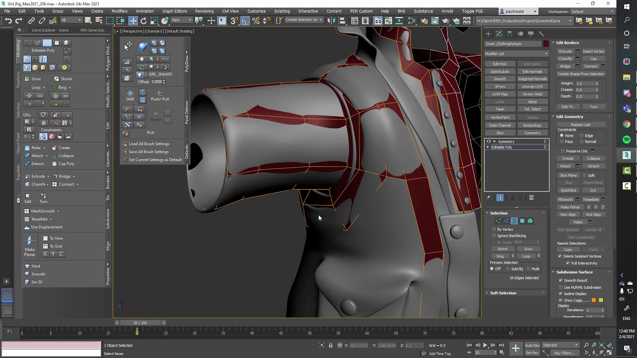Open the Graph Editors menu
The width and height of the screenshot is (637, 358).
(175, 11)
